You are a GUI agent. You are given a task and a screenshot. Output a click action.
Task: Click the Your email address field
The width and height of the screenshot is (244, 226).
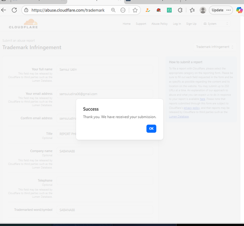coord(105,94)
